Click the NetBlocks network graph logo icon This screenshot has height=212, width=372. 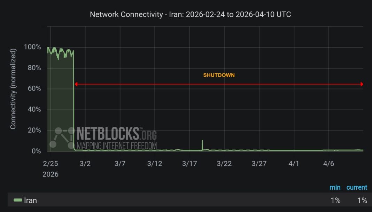coord(62,138)
